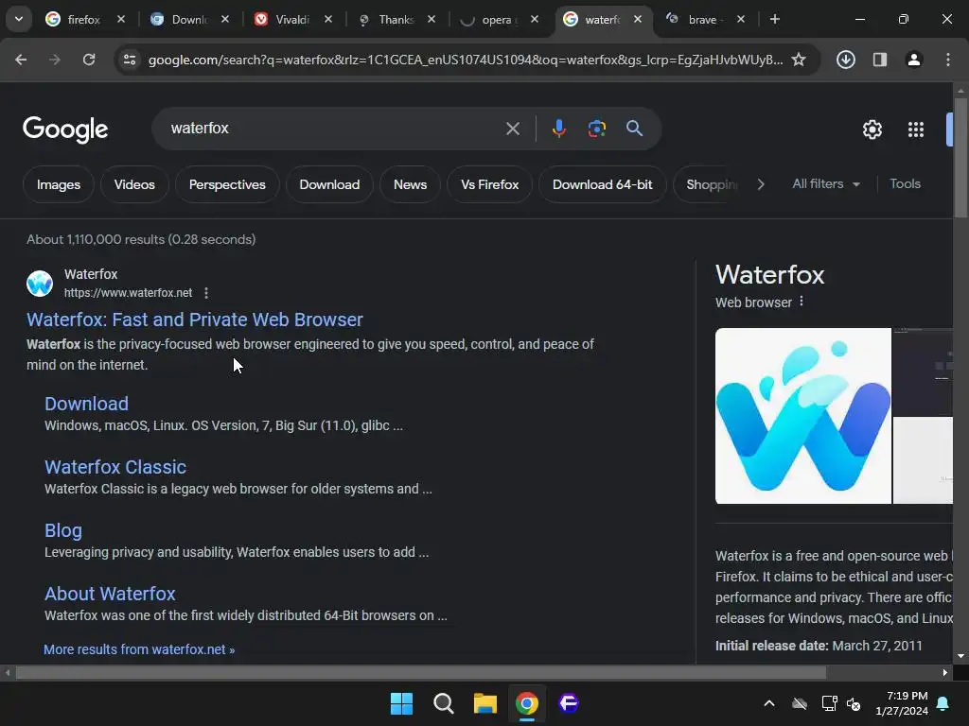Select the Download filter chip
This screenshot has width=969, height=726.
(x=329, y=184)
